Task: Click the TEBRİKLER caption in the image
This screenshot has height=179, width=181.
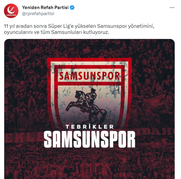Action: pyautogui.click(x=89, y=127)
